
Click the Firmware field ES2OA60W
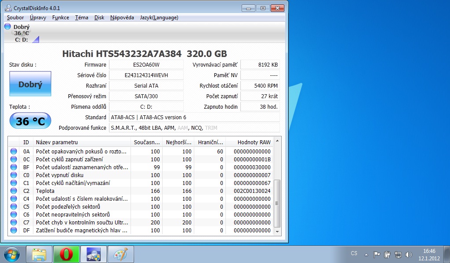tap(146, 65)
